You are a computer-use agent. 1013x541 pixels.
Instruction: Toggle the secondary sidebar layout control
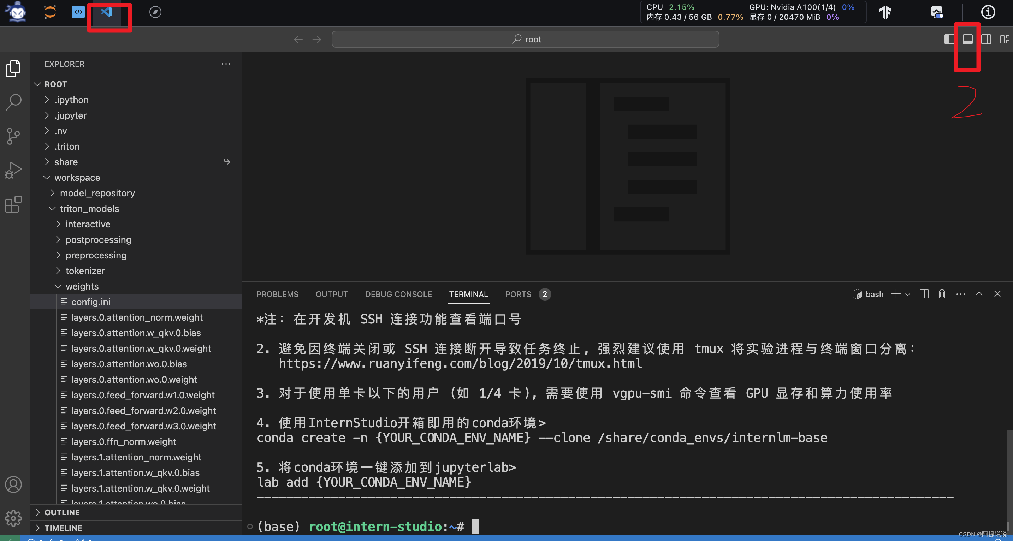(986, 39)
